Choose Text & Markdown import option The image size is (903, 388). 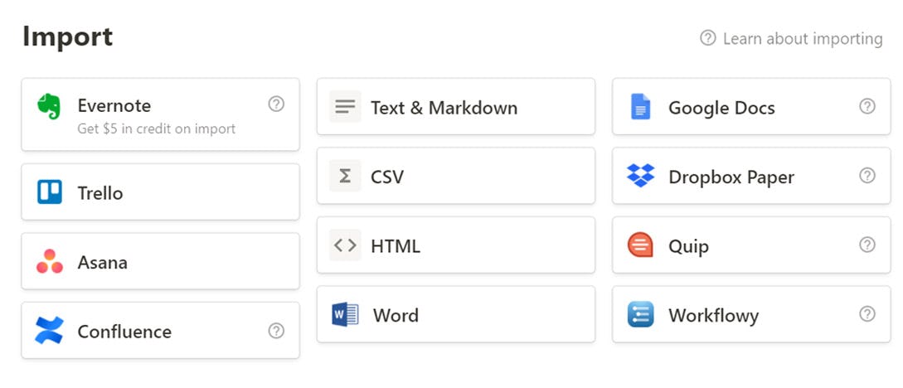point(444,108)
